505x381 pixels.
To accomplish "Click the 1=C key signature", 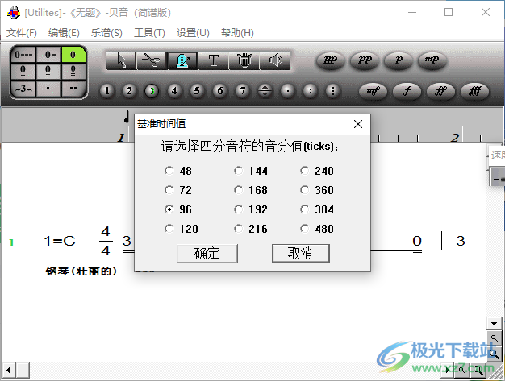I will [x=60, y=241].
